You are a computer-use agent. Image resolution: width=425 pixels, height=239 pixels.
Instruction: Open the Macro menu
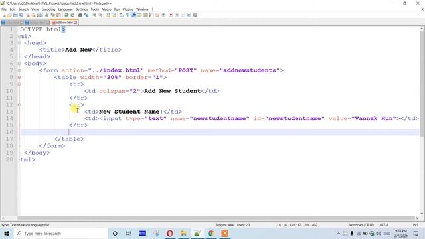[x=106, y=9]
